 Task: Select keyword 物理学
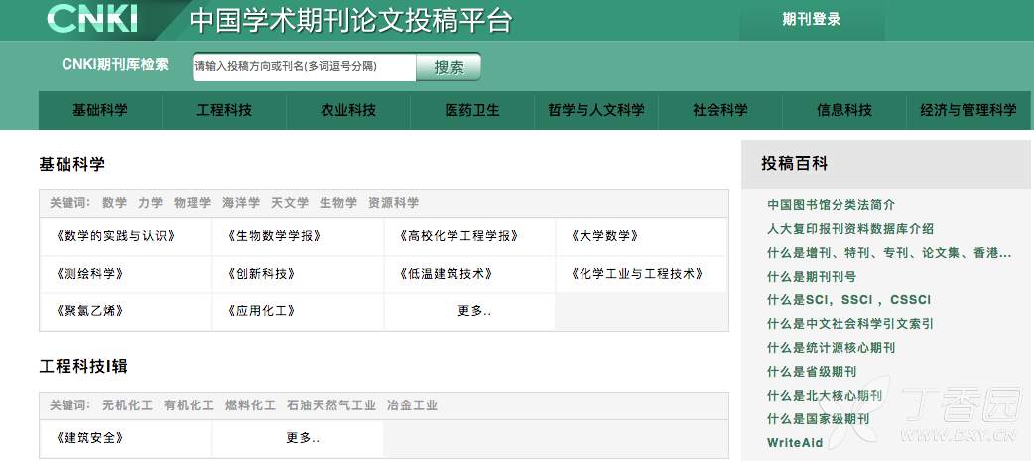click(193, 203)
